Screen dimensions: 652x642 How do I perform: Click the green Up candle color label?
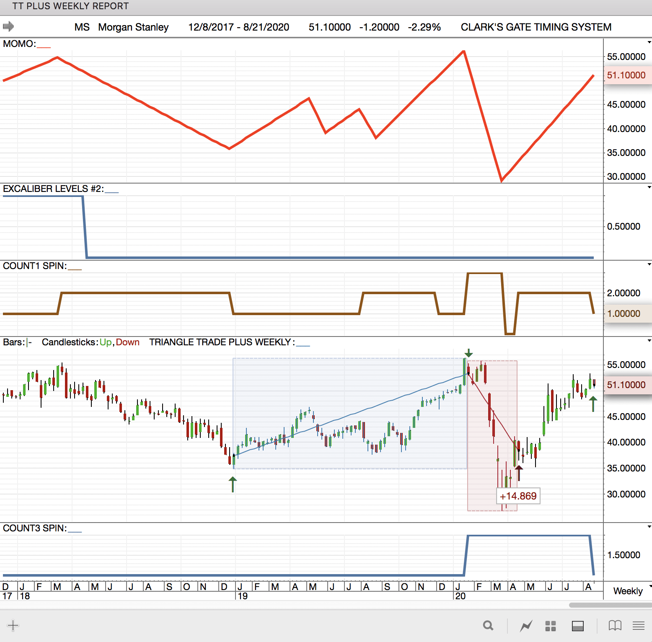pyautogui.click(x=106, y=342)
